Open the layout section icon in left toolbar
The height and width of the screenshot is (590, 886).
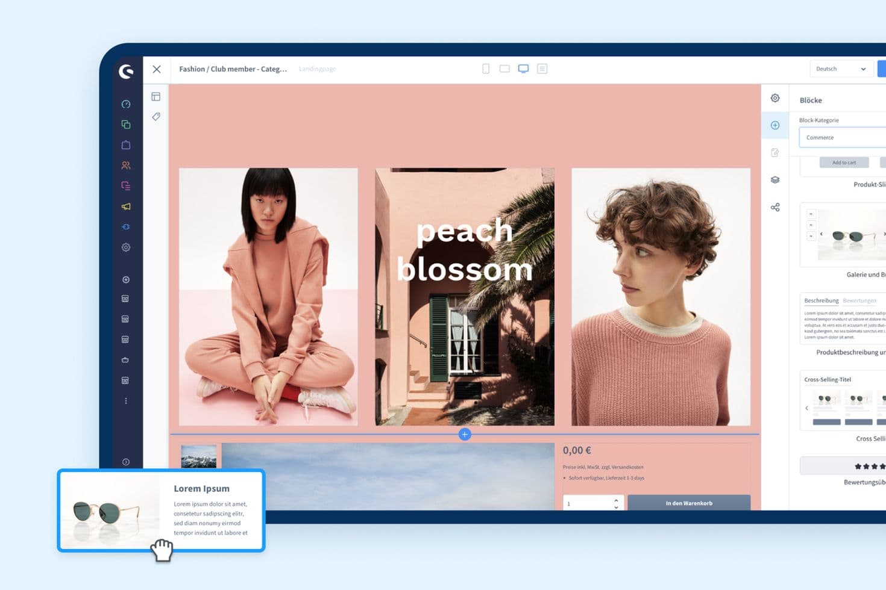(156, 97)
